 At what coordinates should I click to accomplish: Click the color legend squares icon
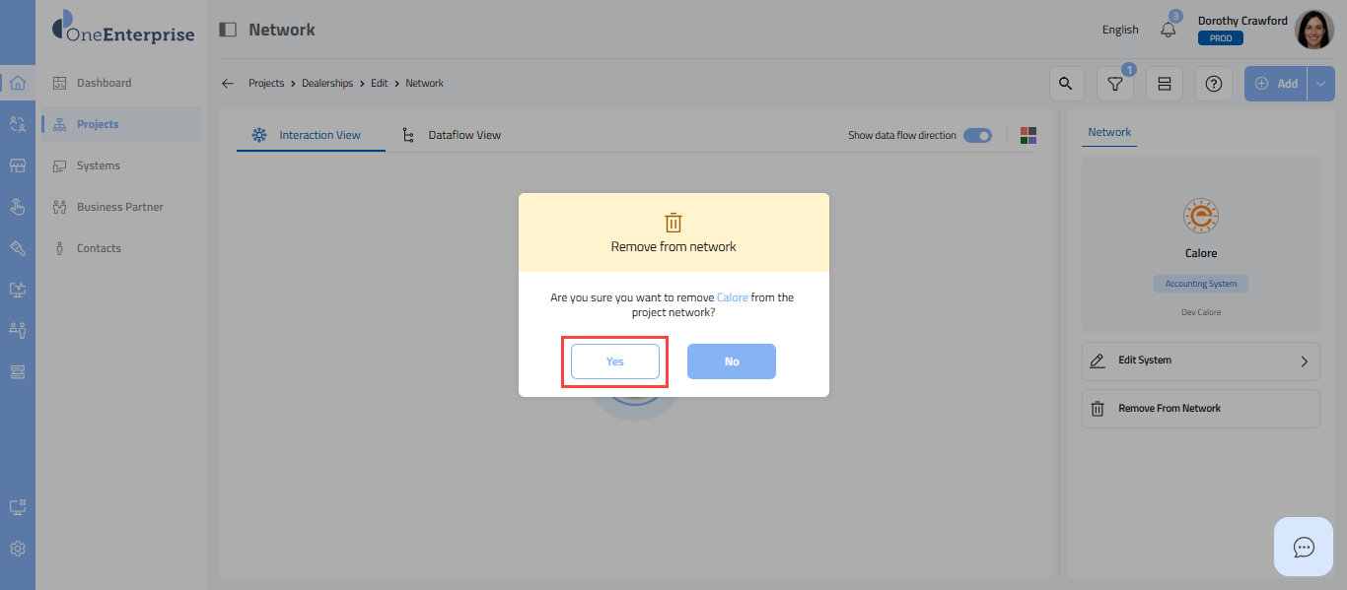pyautogui.click(x=1028, y=135)
